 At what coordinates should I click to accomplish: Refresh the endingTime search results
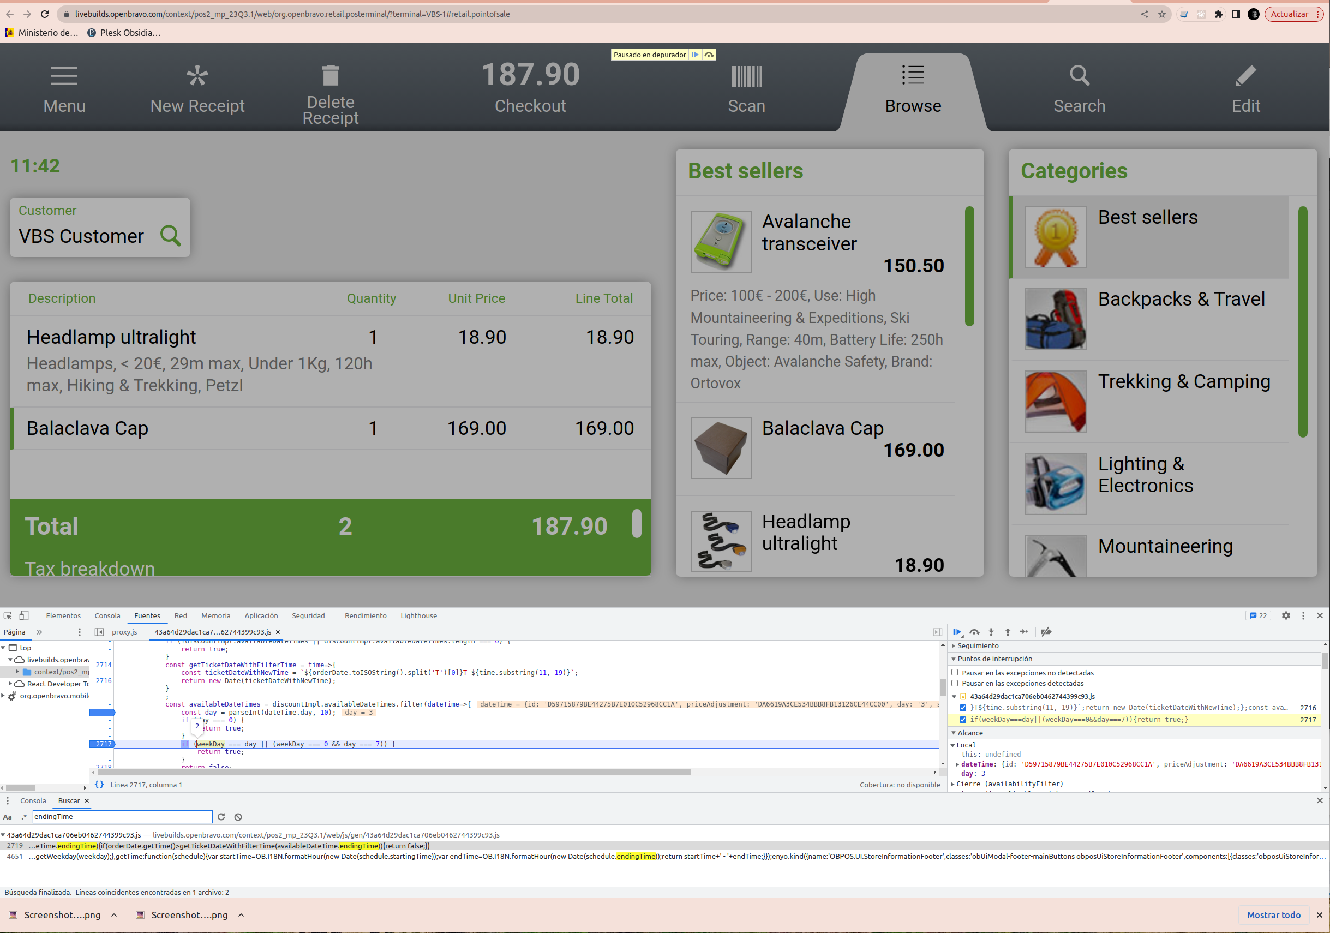pos(221,816)
